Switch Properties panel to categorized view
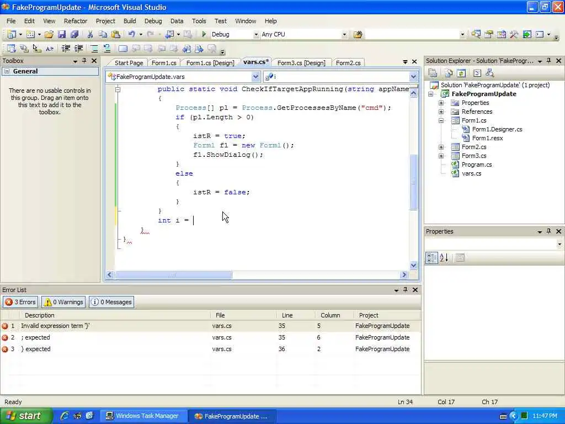The width and height of the screenshot is (565, 424). tap(431, 258)
